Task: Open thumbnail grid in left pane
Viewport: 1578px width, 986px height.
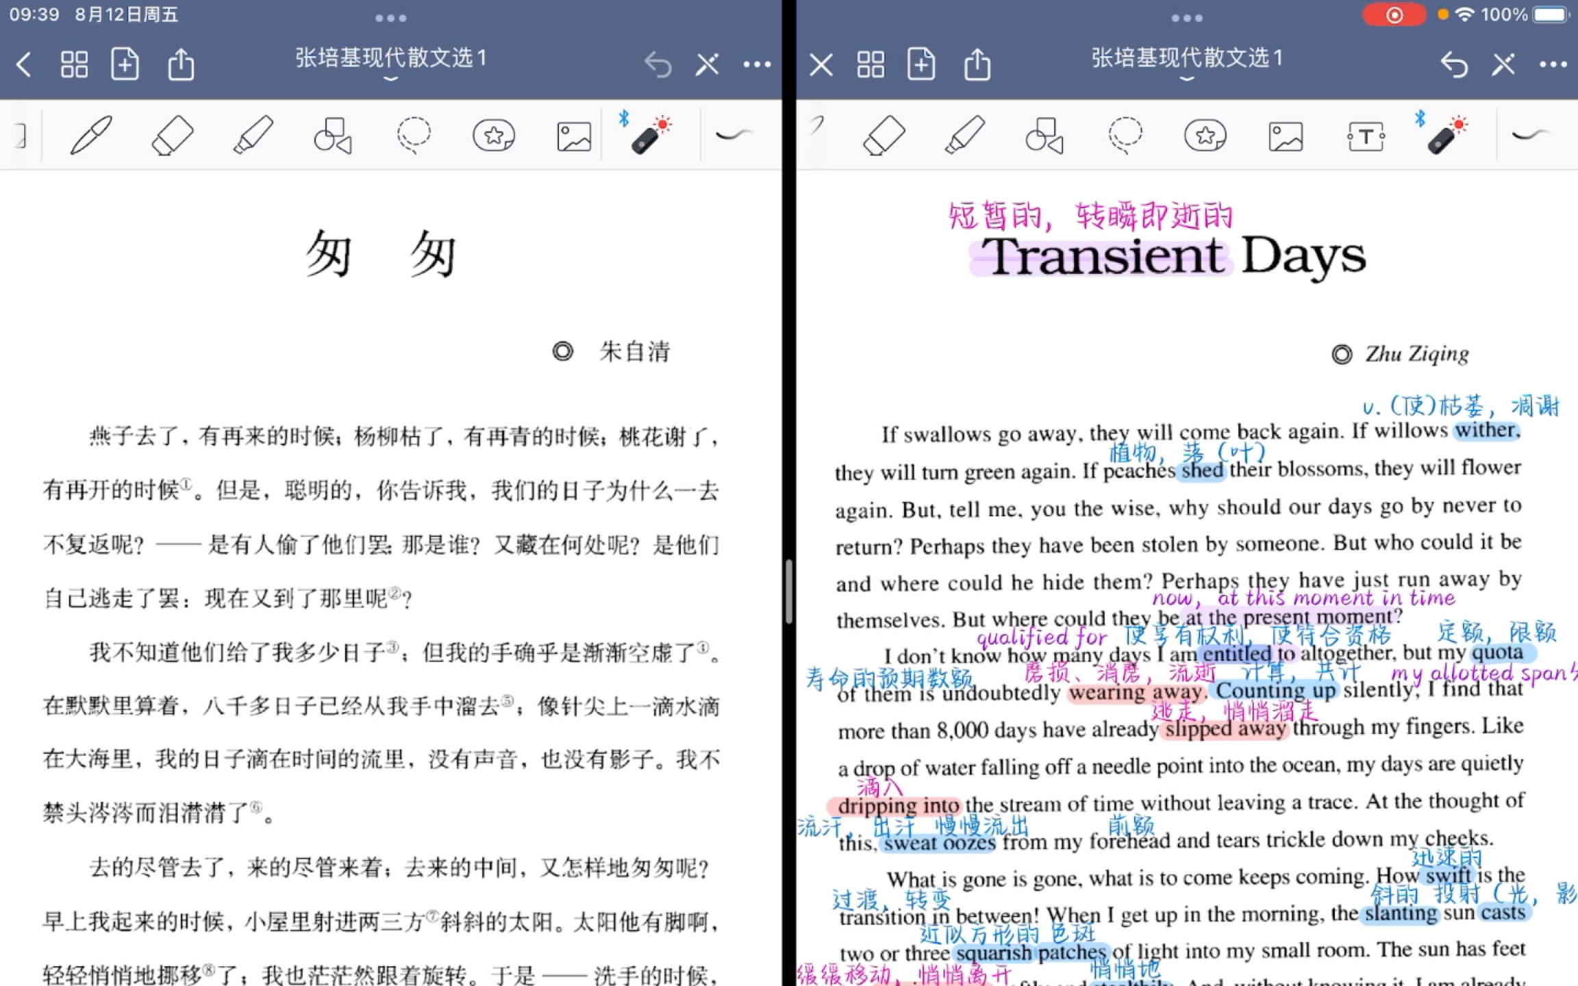Action: tap(74, 65)
